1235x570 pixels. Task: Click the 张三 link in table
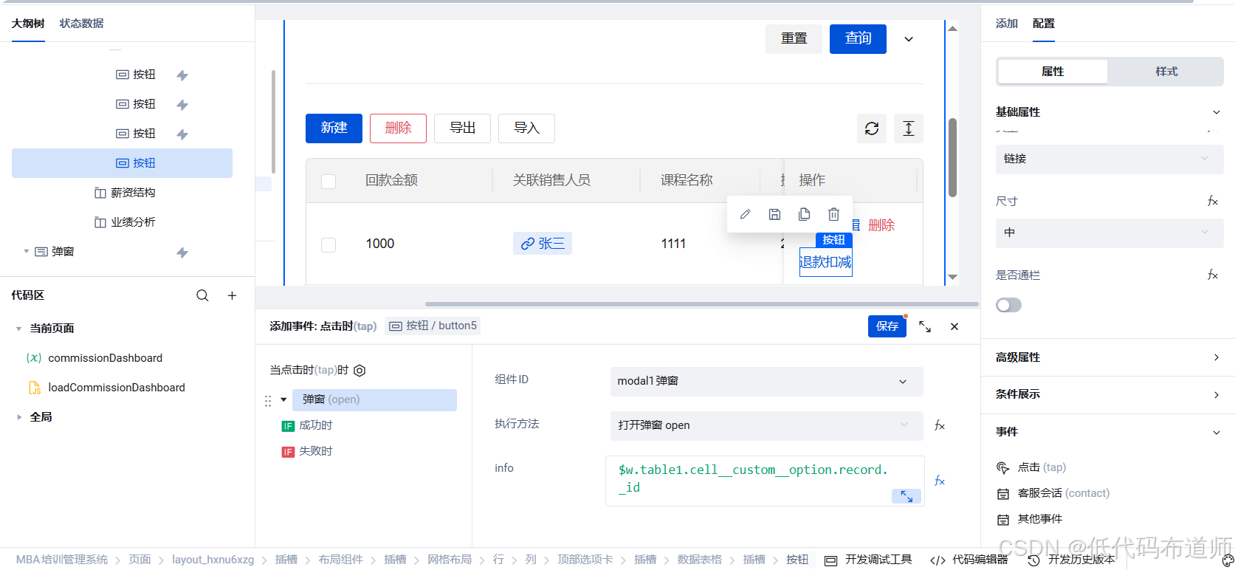point(543,244)
